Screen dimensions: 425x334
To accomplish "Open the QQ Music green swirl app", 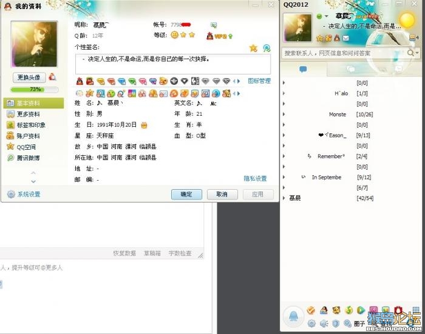I will click(348, 310).
